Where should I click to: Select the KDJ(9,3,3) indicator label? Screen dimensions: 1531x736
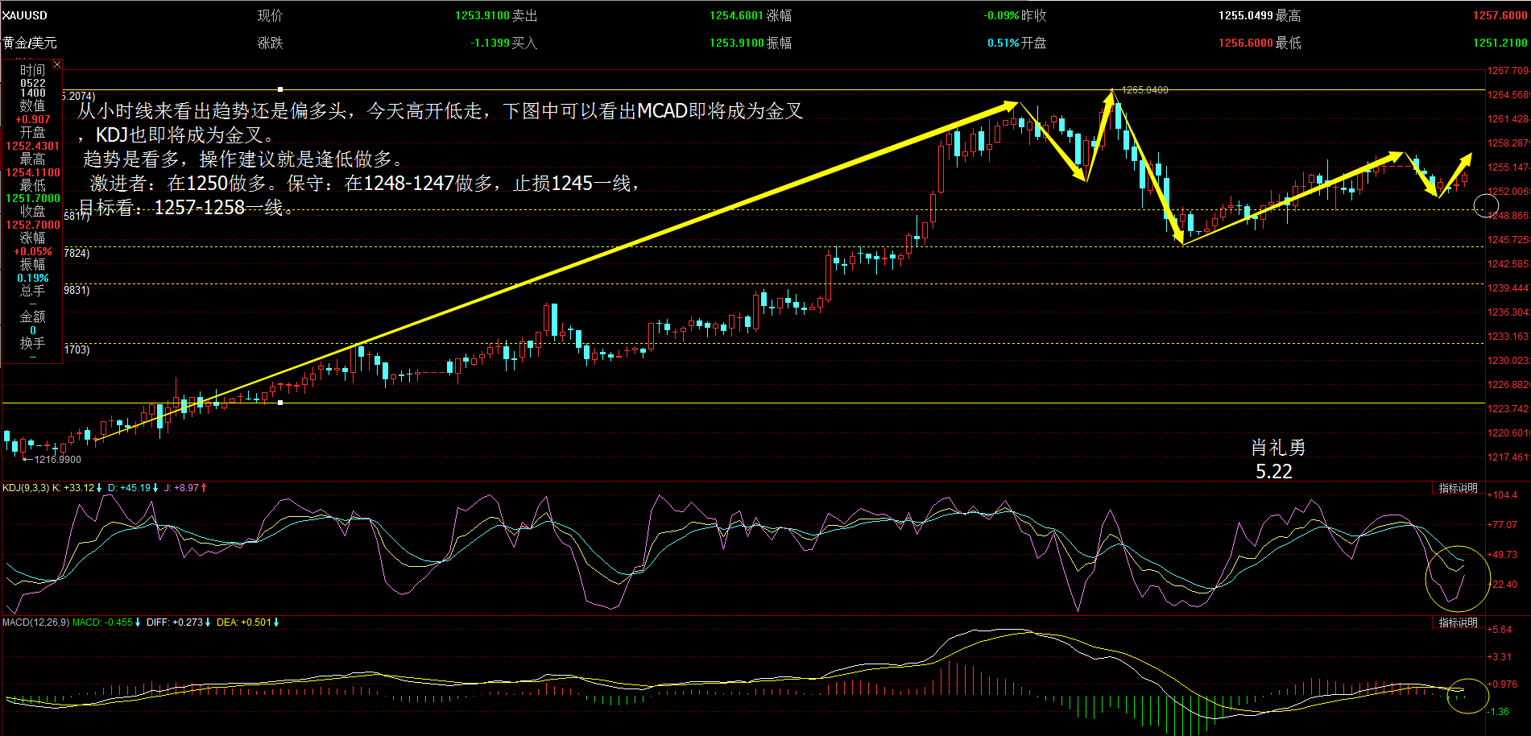point(26,488)
